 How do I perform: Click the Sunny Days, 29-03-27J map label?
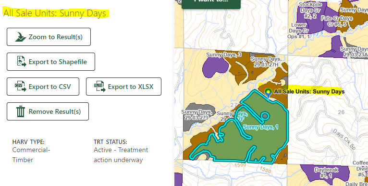click(x=196, y=115)
